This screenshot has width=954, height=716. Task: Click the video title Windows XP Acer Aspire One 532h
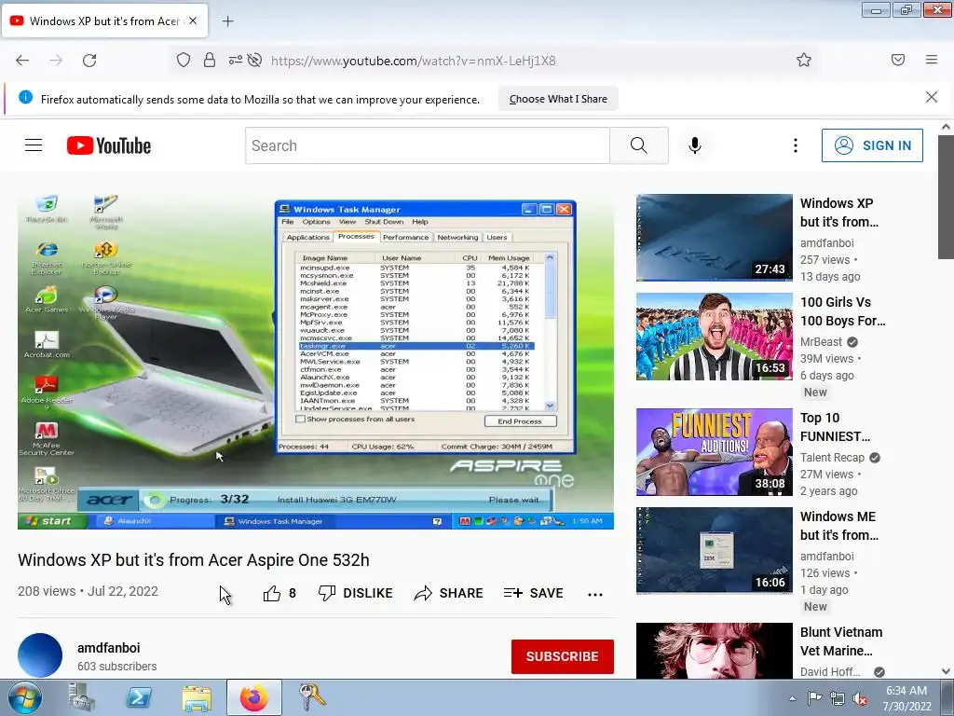(x=194, y=560)
